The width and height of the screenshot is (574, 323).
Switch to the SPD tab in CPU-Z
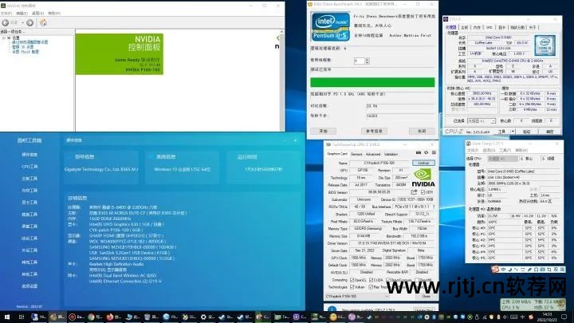point(489,27)
